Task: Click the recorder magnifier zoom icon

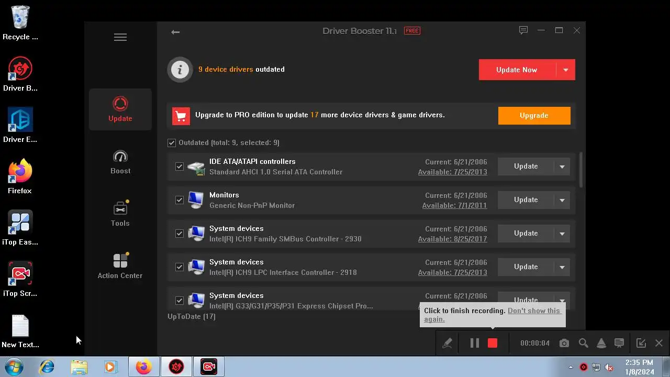Action: (583, 343)
